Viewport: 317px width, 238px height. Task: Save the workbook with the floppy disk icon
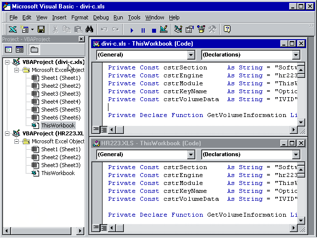[x=41, y=30]
